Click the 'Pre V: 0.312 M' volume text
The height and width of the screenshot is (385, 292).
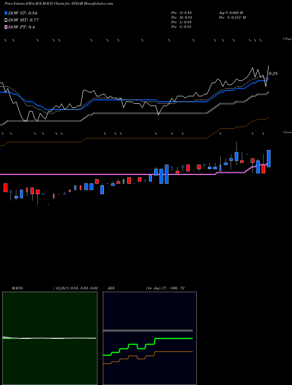tap(232, 17)
